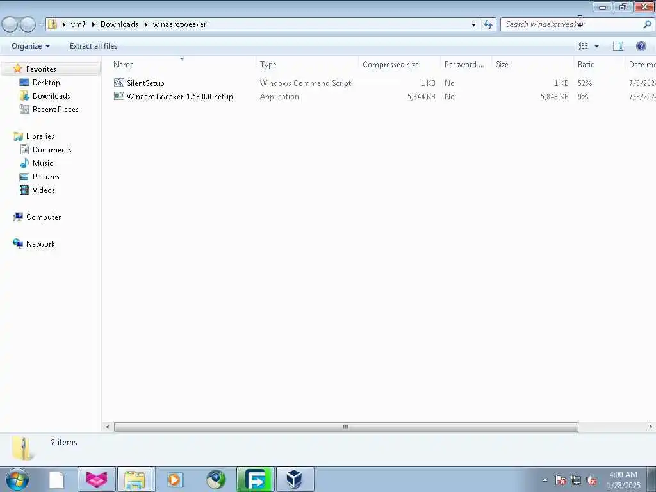Expand the arrow after vm7 in breadcrumb
Image resolution: width=656 pixels, height=492 pixels.
click(x=94, y=24)
